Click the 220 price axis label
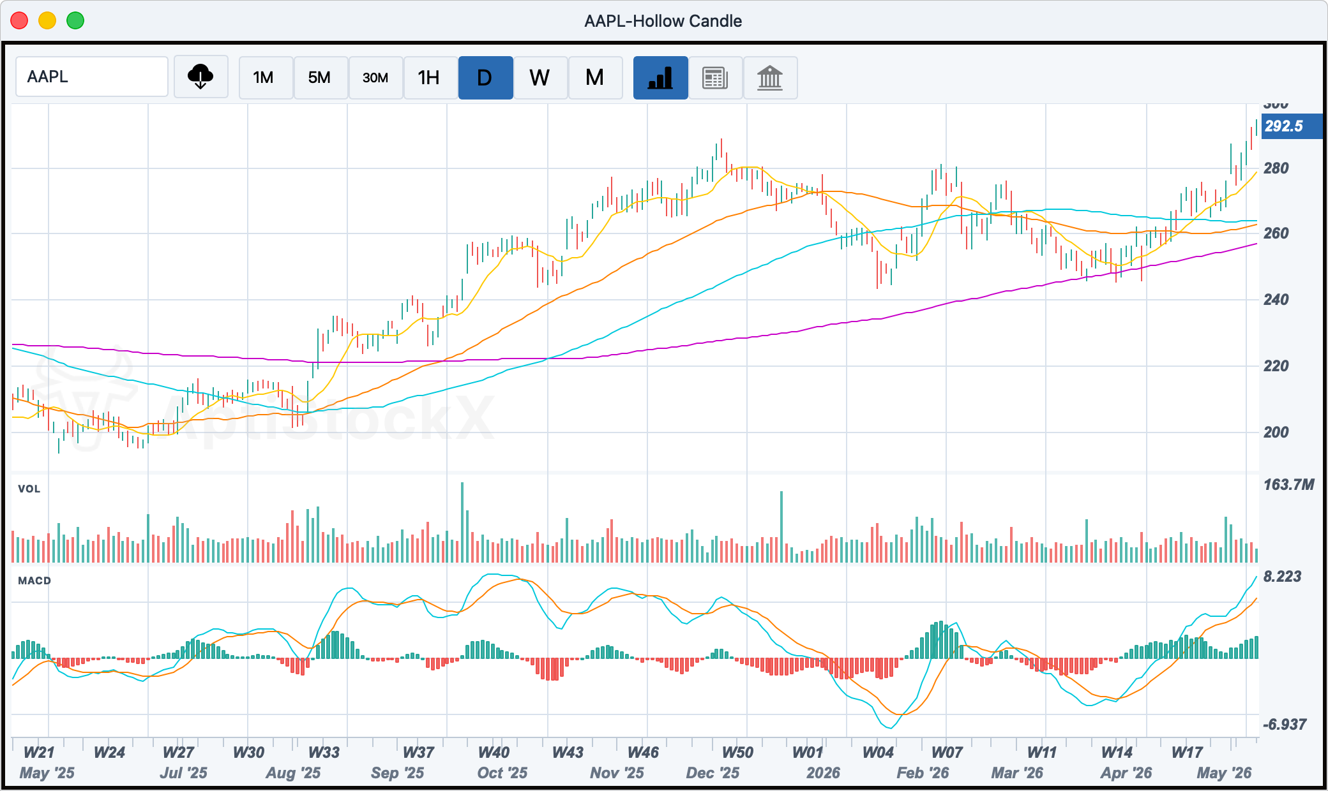1328x791 pixels. [1276, 366]
